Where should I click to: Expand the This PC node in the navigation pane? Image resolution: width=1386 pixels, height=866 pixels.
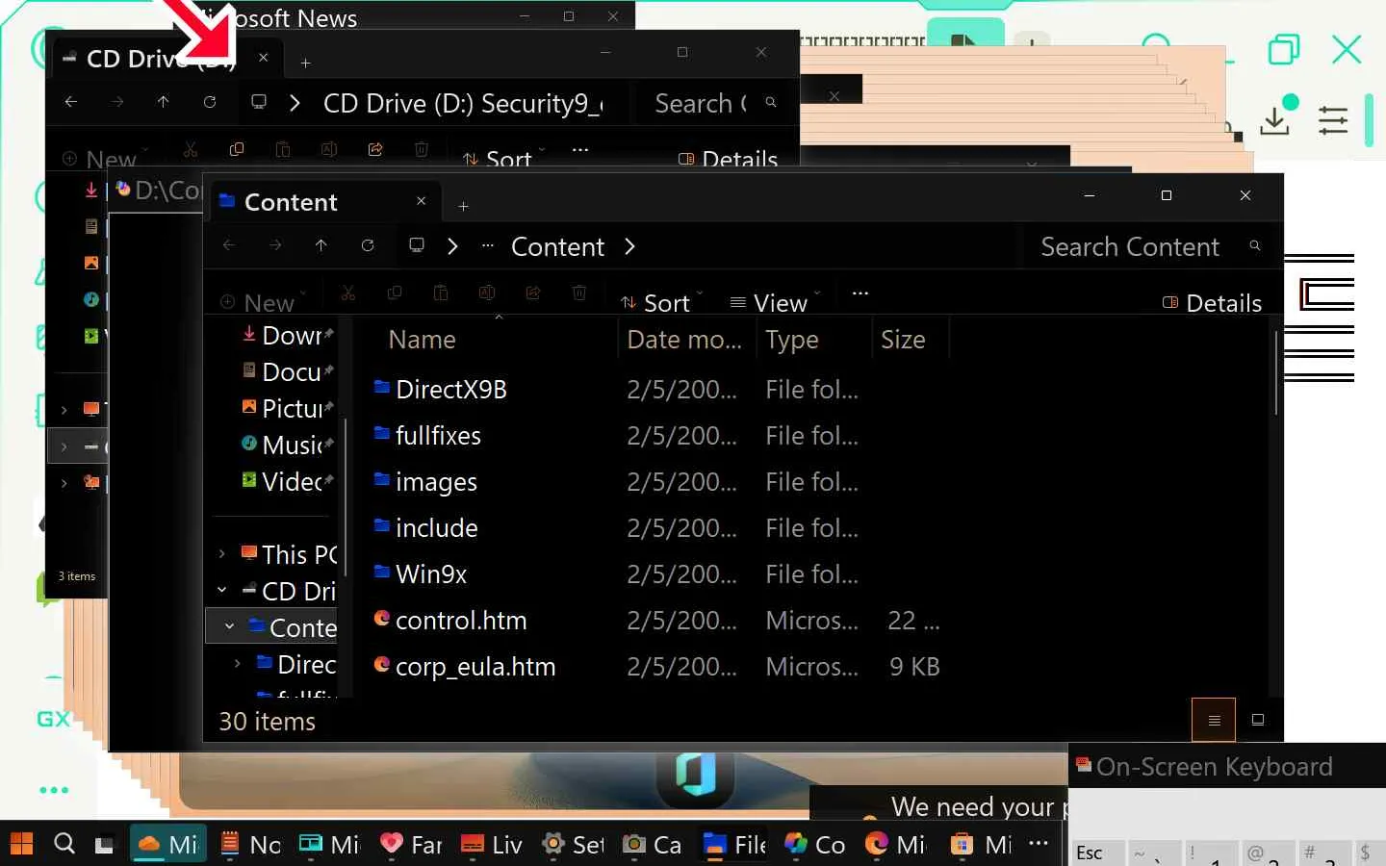tap(222, 553)
